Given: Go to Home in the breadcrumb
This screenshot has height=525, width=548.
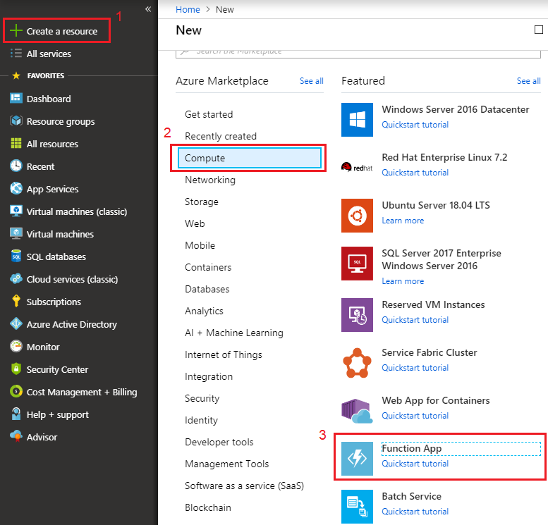Looking at the screenshot, I should pos(188,10).
